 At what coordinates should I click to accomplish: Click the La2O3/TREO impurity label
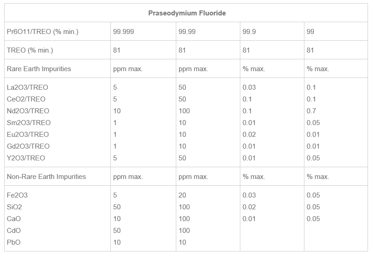pos(27,87)
